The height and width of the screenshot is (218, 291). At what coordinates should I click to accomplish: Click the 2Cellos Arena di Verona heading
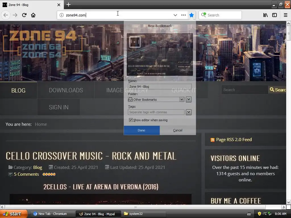pos(101,187)
